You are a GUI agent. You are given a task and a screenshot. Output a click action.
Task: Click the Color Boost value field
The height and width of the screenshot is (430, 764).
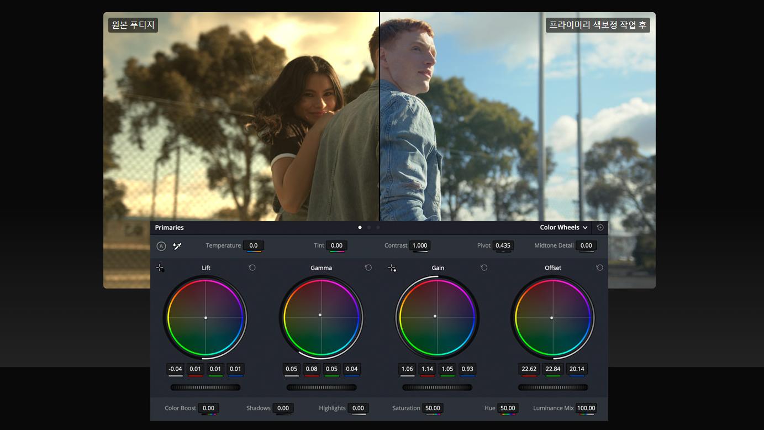point(208,408)
